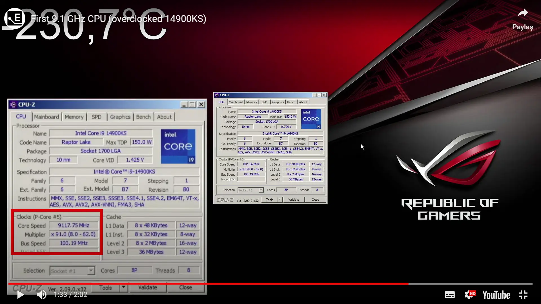Minimize the small CPU-Z window
The image size is (541, 304).
pos(314,95)
